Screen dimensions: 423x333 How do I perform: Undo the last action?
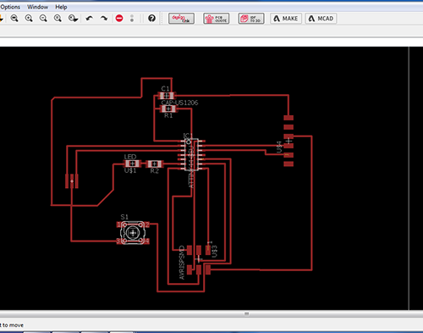(90, 19)
